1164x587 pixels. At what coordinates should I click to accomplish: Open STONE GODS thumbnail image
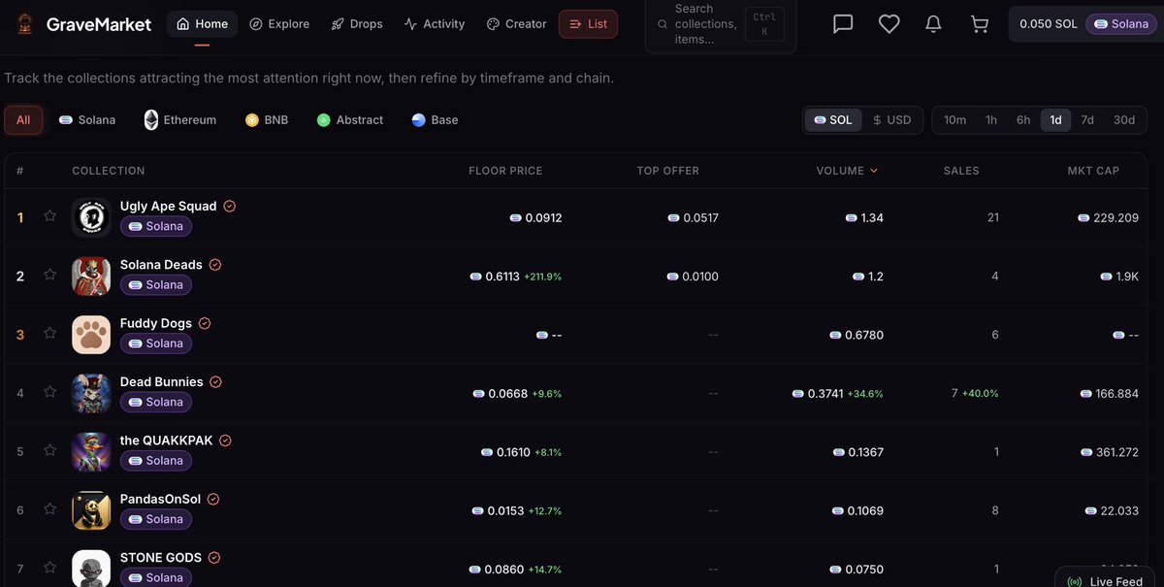[x=91, y=569]
